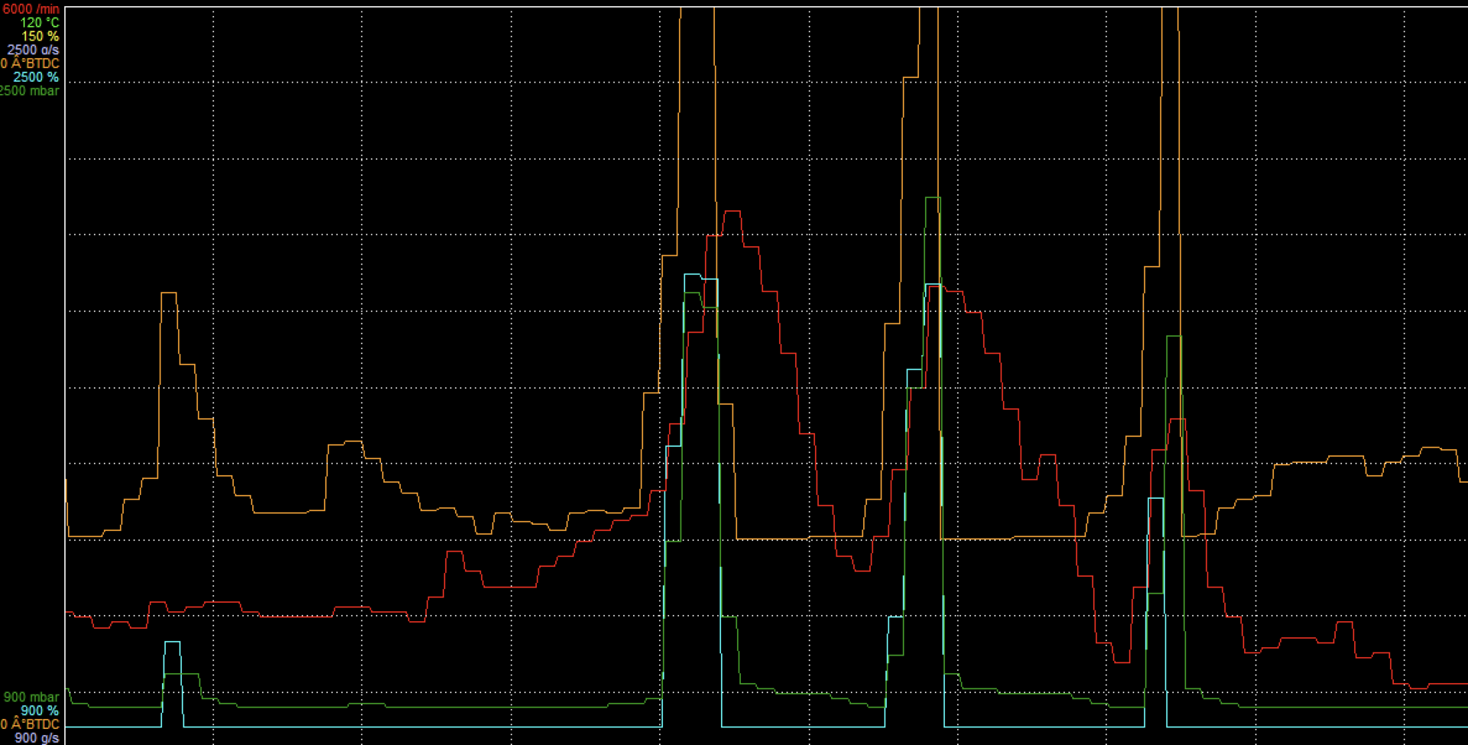Viewport: 1468px width, 745px height.
Task: Select the 2500 mbar upper scale label
Action: pos(29,91)
